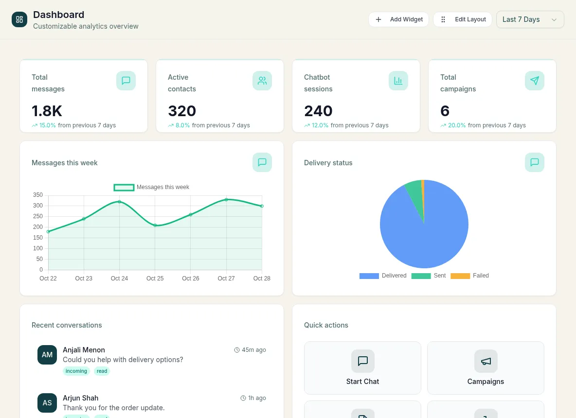Screen dimensions: 576x418
Task: Click the Campaigns megaphone icon
Action: pyautogui.click(x=486, y=361)
